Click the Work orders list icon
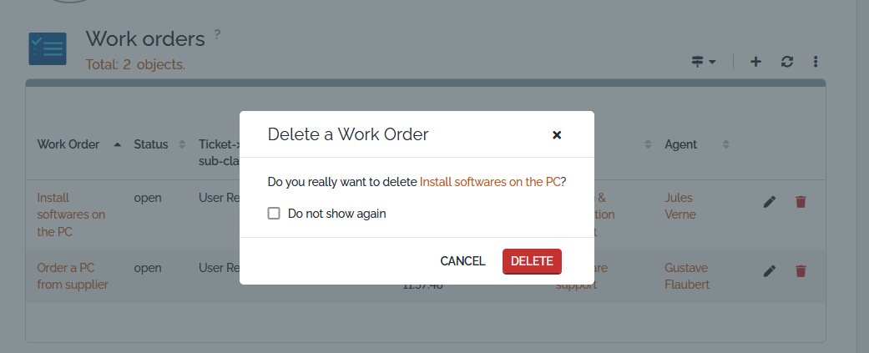The image size is (869, 353). click(x=48, y=48)
